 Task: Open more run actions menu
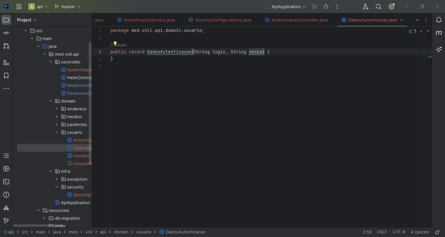tap(337, 7)
